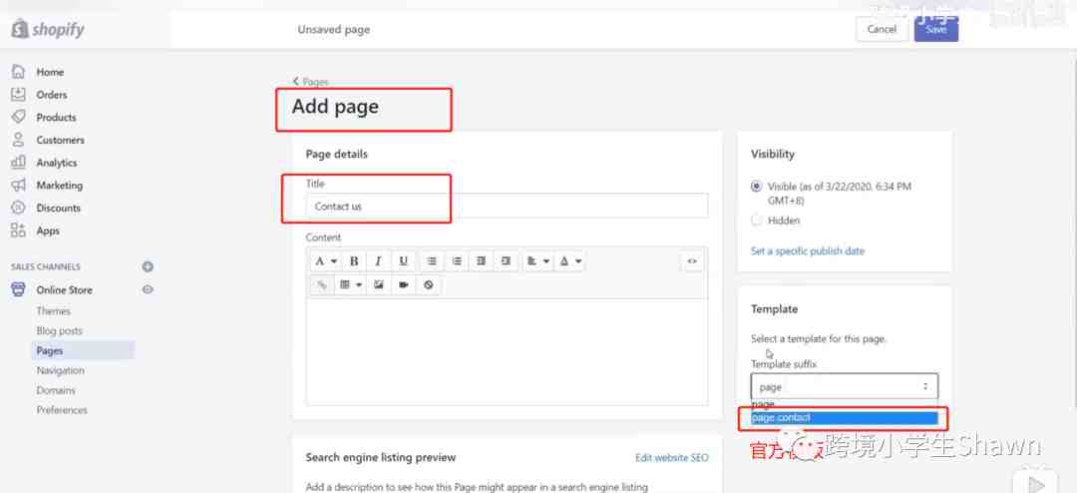Screen dimensions: 1077x493
Task: Show HTML source view button
Action: point(692,261)
